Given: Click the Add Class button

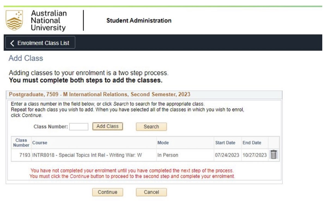Looking at the screenshot, I should point(107,126).
